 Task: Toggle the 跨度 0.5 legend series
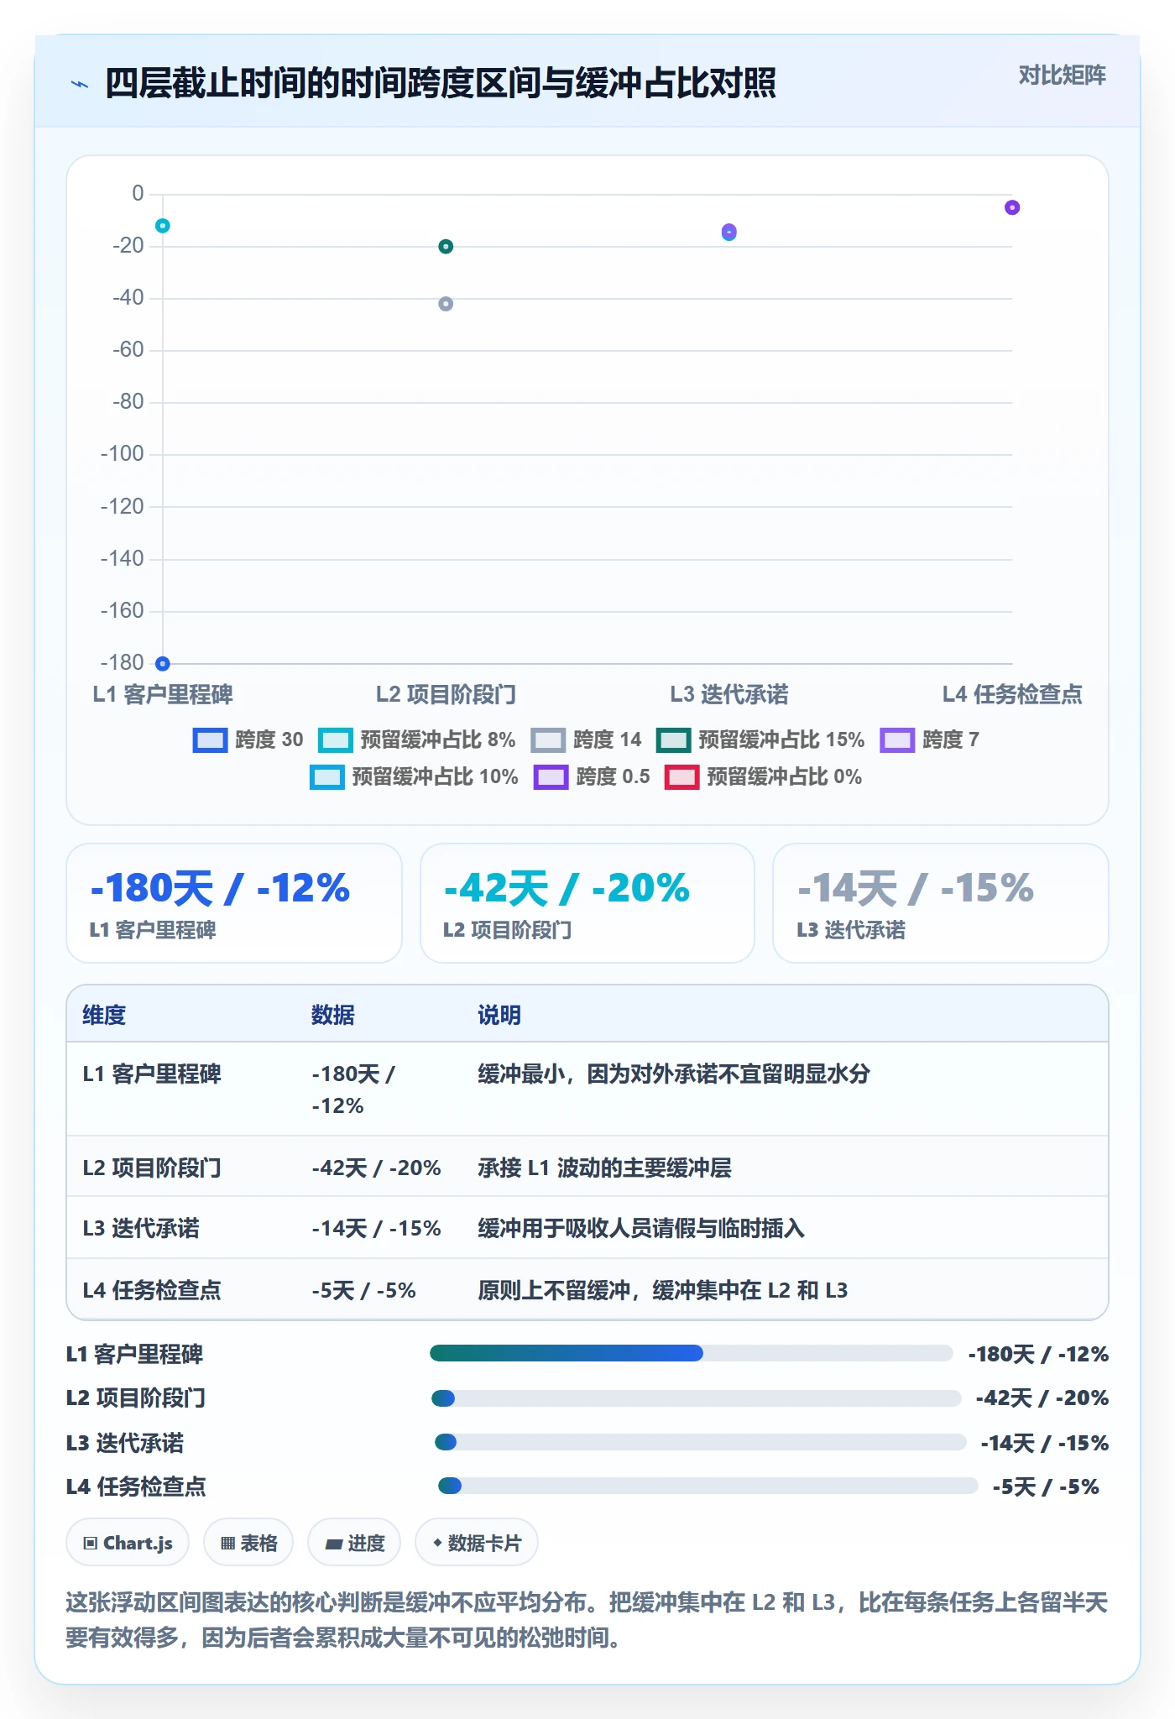click(593, 776)
